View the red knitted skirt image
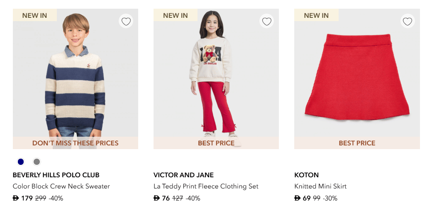The image size is (432, 210). 357,79
